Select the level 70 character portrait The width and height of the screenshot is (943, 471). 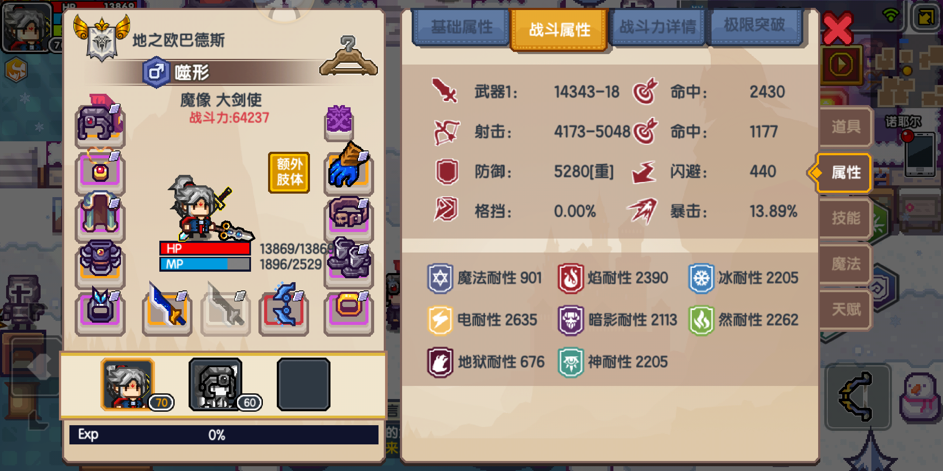click(x=128, y=385)
